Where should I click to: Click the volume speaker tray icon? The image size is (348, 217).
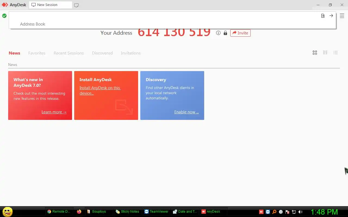click(300, 212)
